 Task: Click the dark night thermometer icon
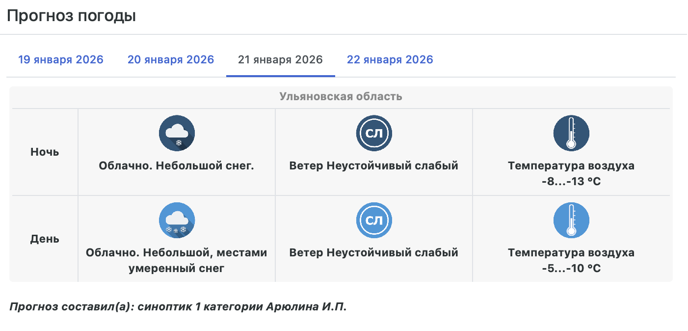point(571,133)
